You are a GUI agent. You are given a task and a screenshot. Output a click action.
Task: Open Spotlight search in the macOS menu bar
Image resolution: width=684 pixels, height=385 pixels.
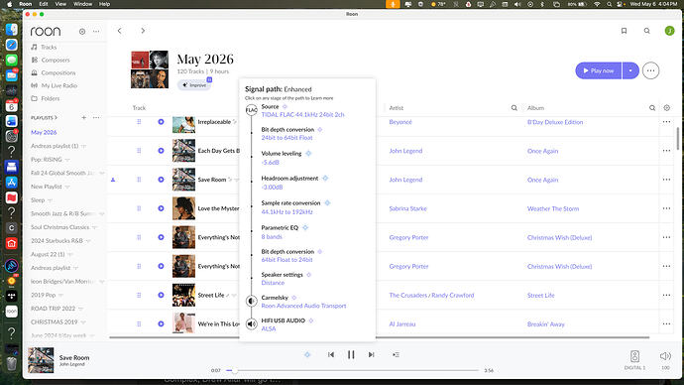point(609,4)
